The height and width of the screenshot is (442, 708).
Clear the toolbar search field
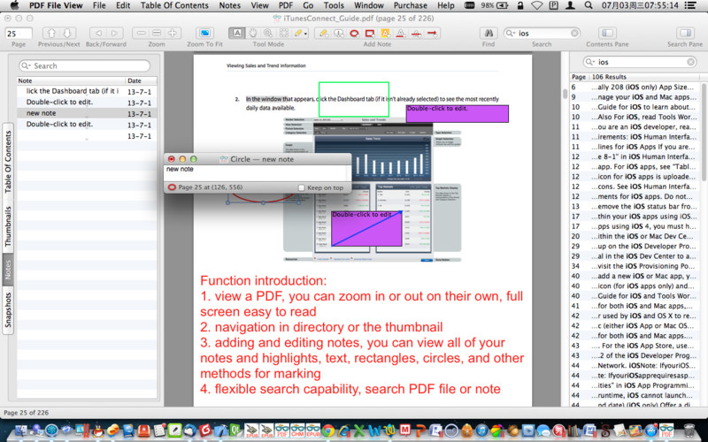(x=574, y=34)
